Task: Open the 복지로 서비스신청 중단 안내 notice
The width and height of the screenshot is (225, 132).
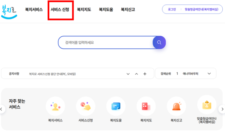Action: (x=52, y=74)
